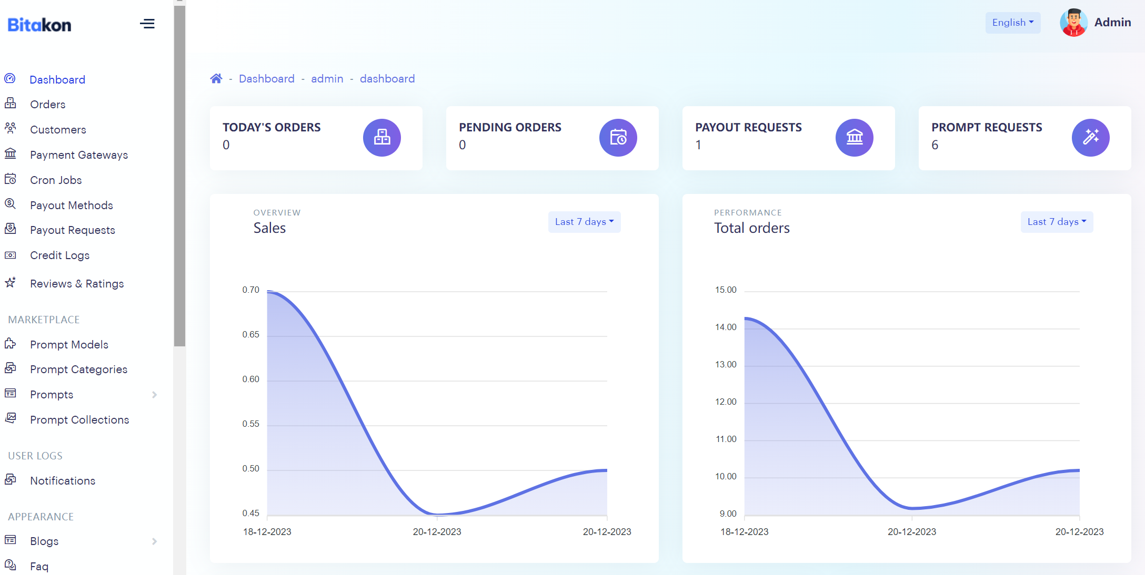Click the Customers people icon
The height and width of the screenshot is (575, 1145).
(x=10, y=128)
